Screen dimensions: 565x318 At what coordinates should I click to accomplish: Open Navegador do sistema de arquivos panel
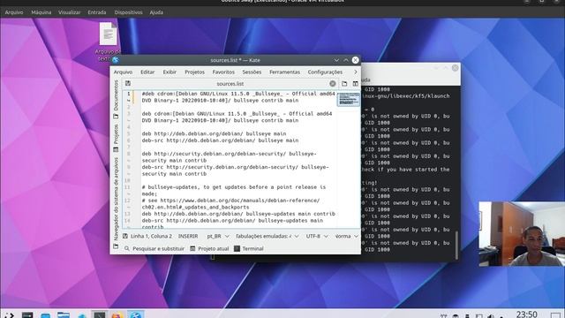116,203
